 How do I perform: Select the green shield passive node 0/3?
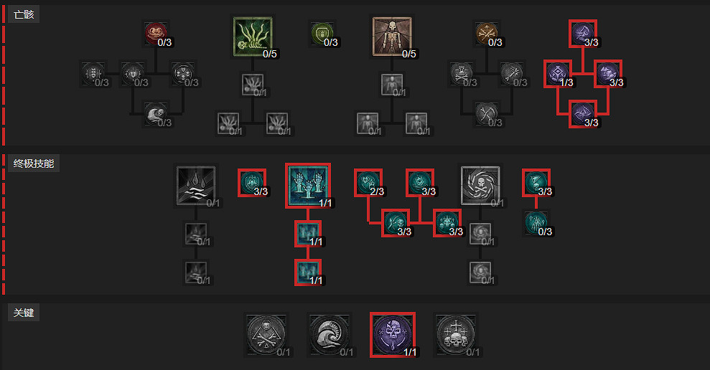pyautogui.click(x=322, y=33)
